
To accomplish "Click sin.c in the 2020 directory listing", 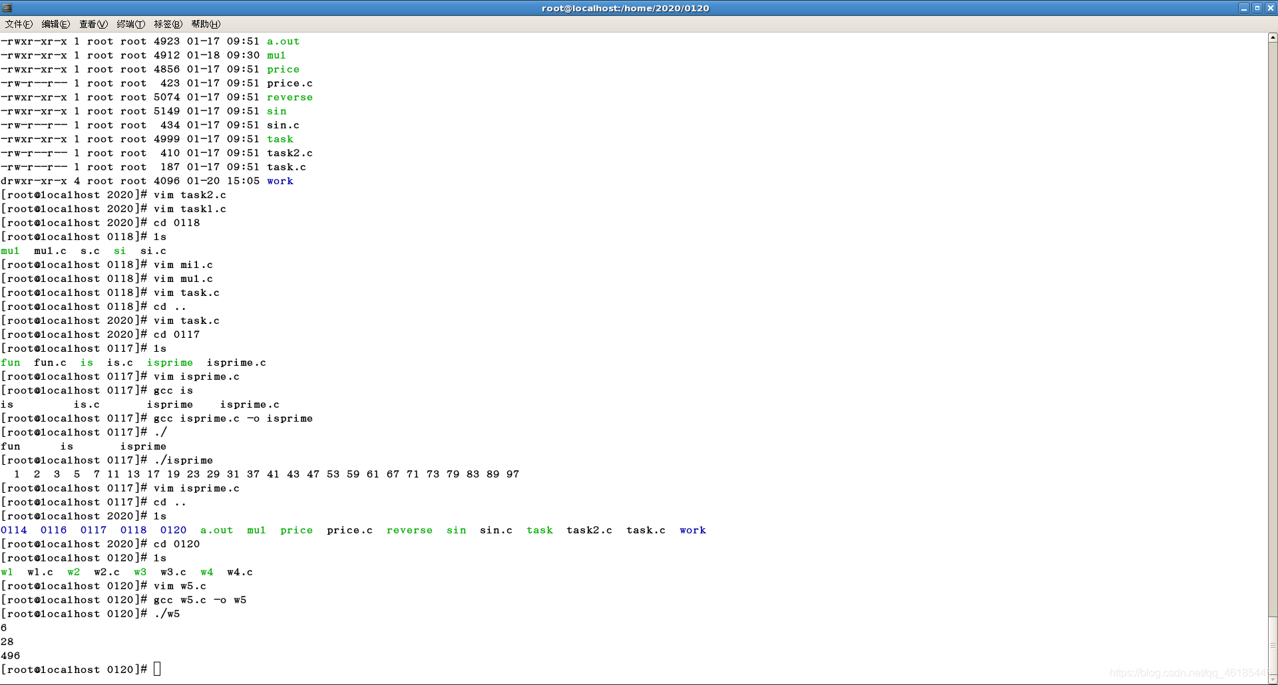I will pyautogui.click(x=496, y=530).
